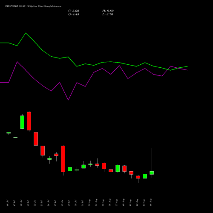Viewport: 213px width, 213px height.
Task: Click the long red candle above 28 Jul
Action: coord(63,159)
